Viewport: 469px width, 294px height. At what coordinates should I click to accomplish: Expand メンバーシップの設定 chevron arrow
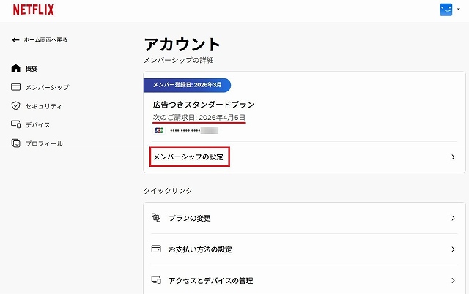[454, 157]
